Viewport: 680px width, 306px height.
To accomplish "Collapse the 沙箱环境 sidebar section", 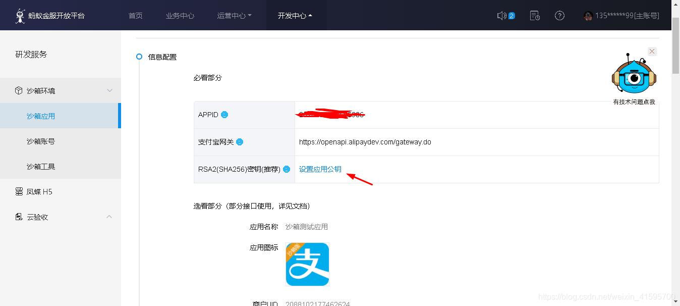I will point(109,90).
